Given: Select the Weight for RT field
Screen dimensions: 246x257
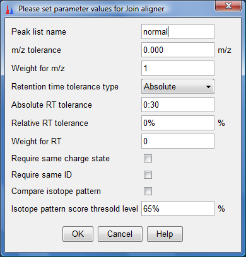Looking at the screenshot, I should pyautogui.click(x=178, y=141).
